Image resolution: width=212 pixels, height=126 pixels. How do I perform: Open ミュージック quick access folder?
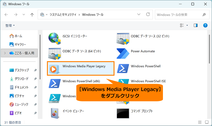point(19,104)
